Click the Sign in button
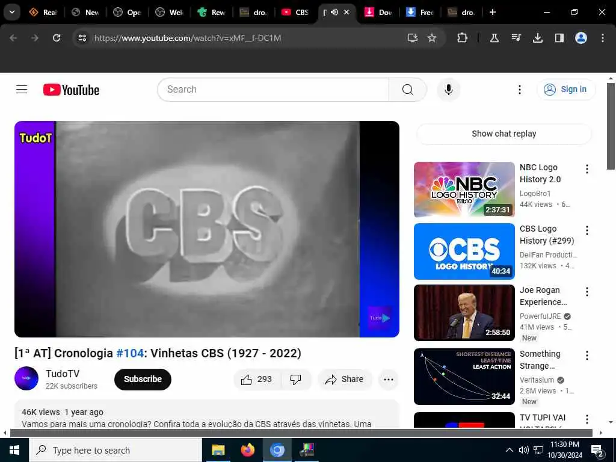The image size is (616, 462). [566, 90]
